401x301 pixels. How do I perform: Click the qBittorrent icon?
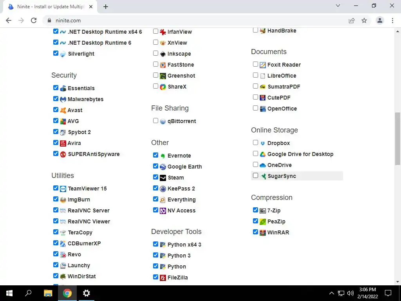tap(163, 121)
